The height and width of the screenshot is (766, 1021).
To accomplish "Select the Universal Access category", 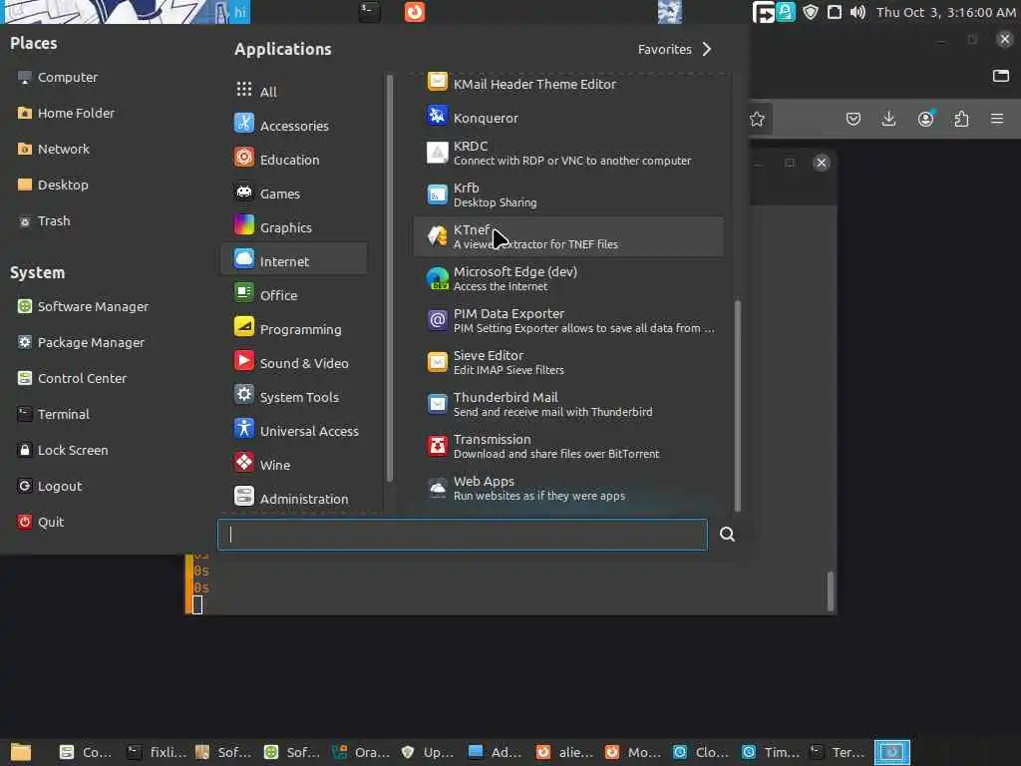I will 294,430.
